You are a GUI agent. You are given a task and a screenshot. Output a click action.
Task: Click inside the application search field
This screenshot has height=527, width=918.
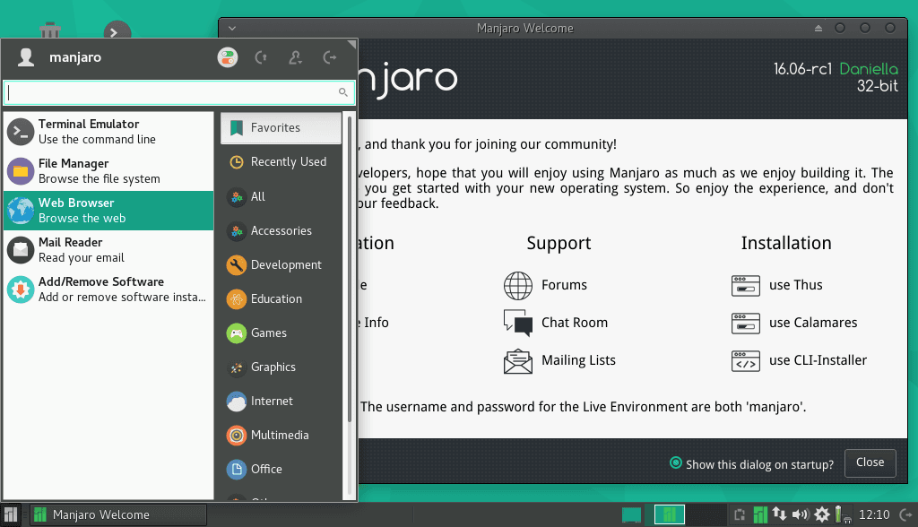177,92
